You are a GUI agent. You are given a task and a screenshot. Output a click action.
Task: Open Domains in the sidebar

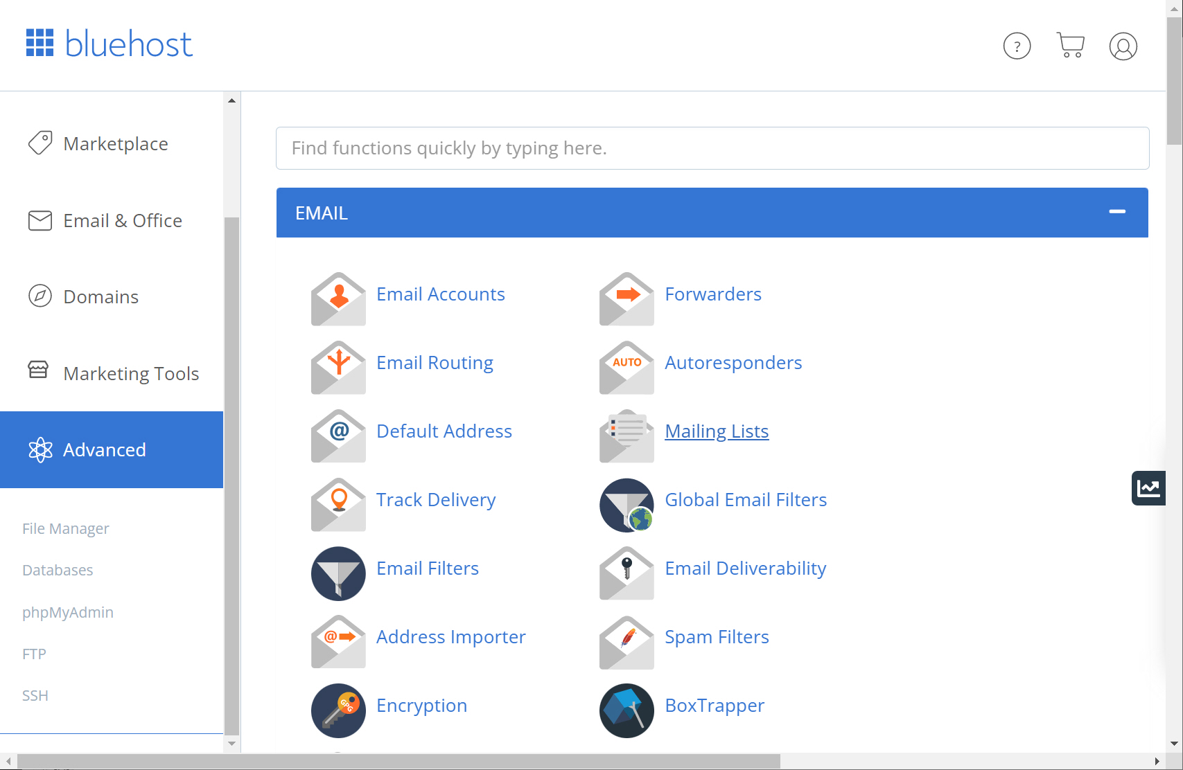click(x=112, y=296)
